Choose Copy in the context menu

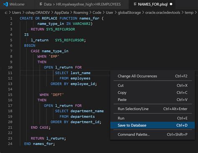(x=152, y=93)
